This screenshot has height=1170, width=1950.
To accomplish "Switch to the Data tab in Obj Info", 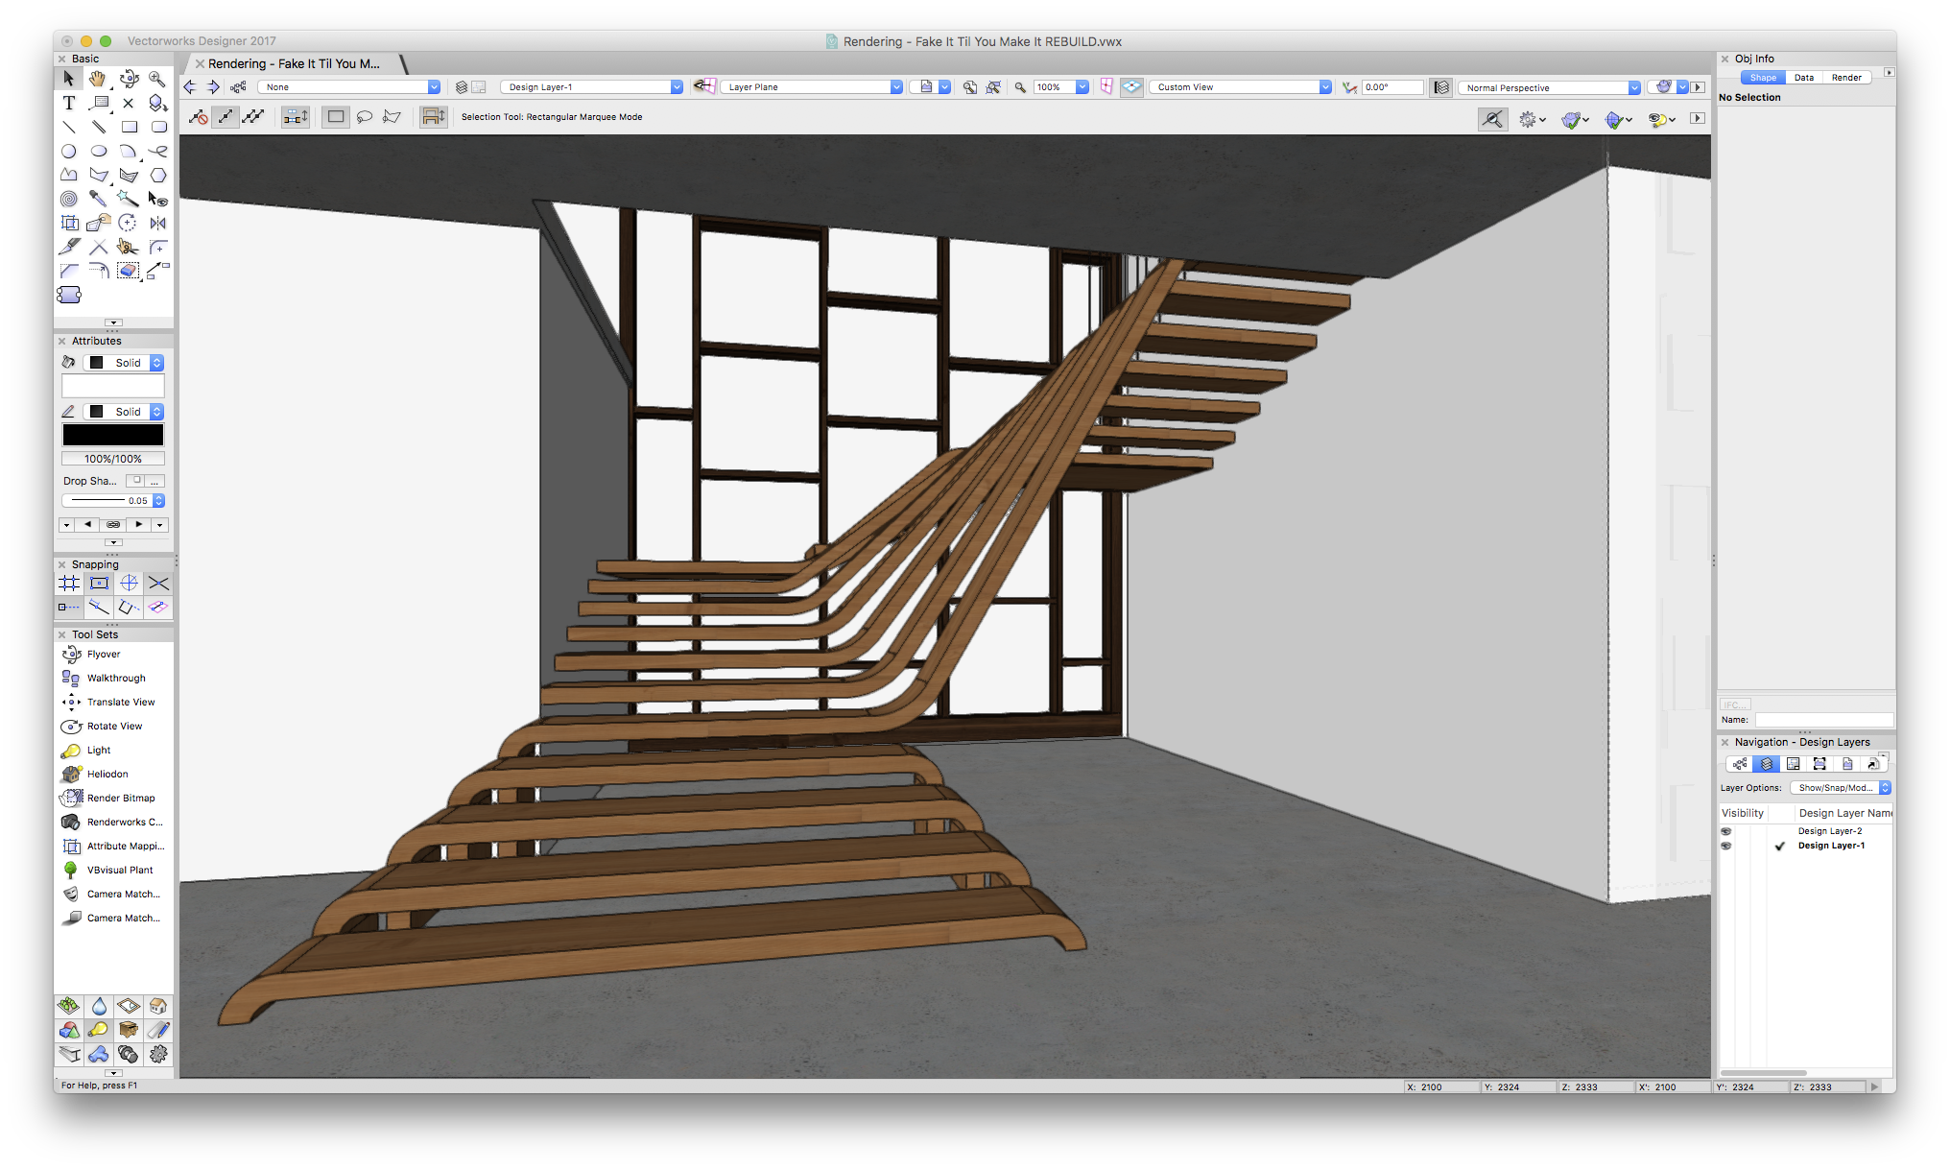I will (x=1803, y=78).
